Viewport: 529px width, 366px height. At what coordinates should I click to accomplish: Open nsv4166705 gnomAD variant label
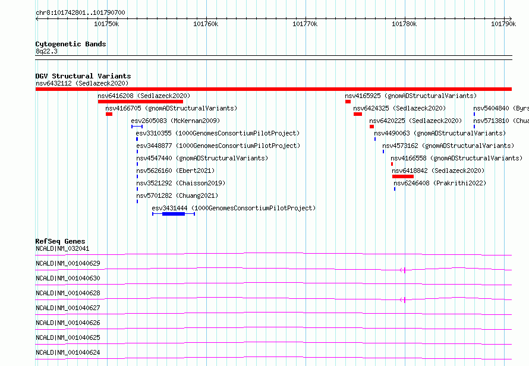click(171, 108)
